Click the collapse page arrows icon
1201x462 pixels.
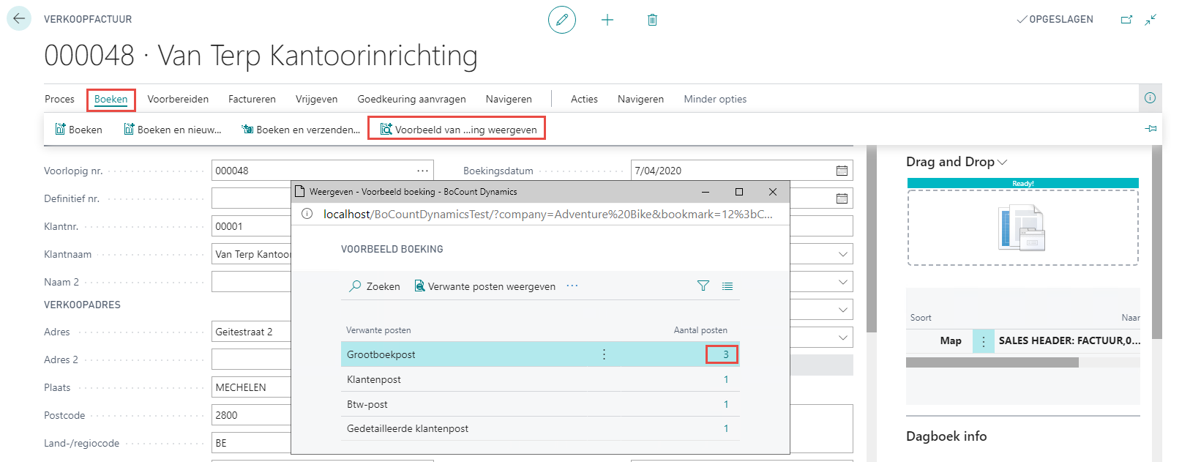click(1151, 20)
